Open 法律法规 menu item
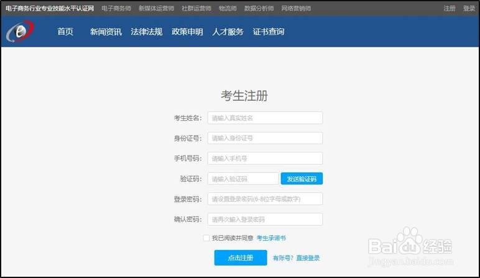 147,32
